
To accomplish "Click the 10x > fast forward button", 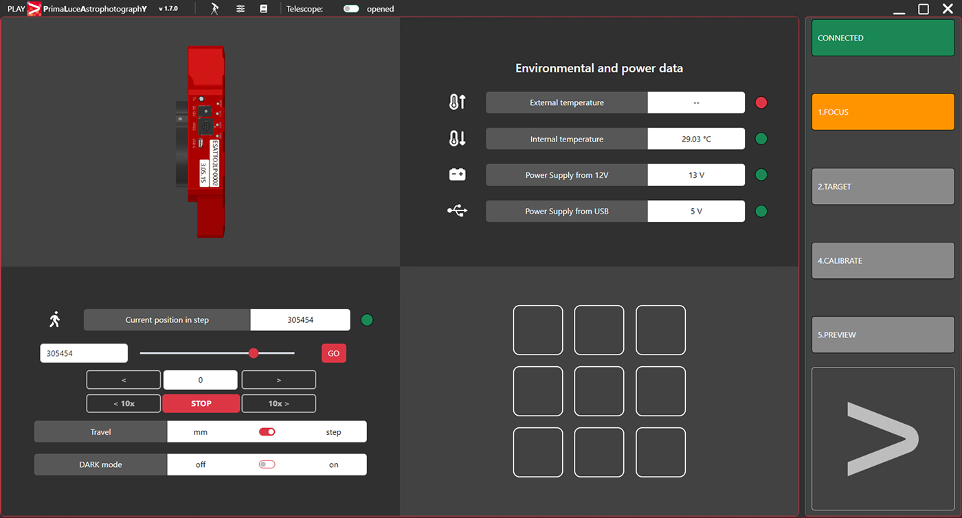I will pos(279,403).
